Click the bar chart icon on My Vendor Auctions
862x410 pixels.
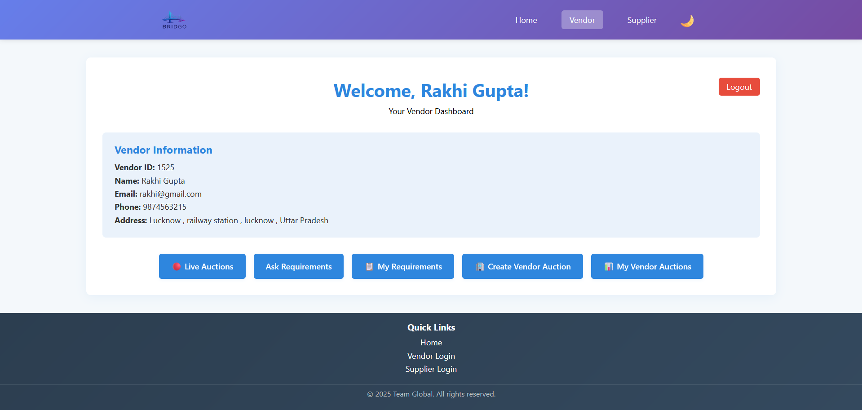tap(609, 267)
